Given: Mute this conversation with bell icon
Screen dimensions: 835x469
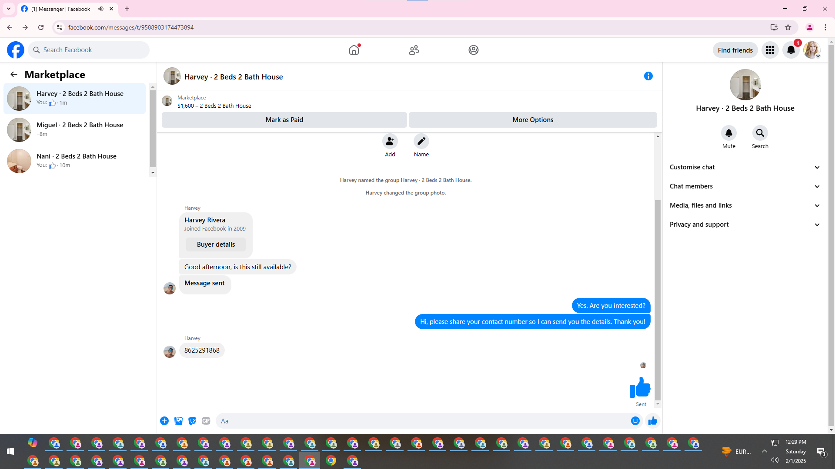Looking at the screenshot, I should (728, 133).
